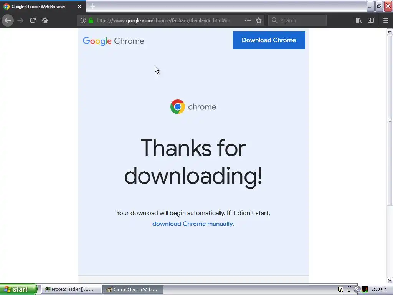Click the forward navigation arrow

pos(21,21)
